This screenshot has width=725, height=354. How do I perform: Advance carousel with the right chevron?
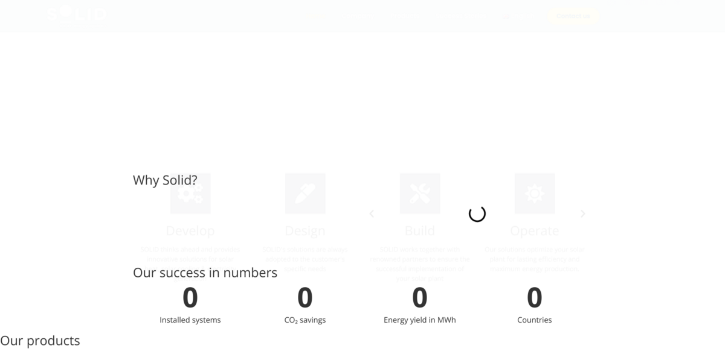tap(582, 213)
